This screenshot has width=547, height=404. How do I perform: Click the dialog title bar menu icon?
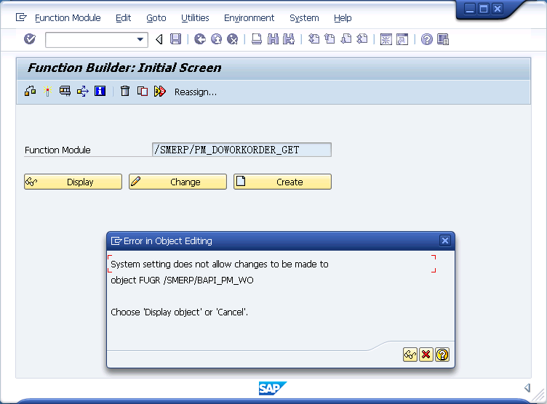click(x=116, y=241)
